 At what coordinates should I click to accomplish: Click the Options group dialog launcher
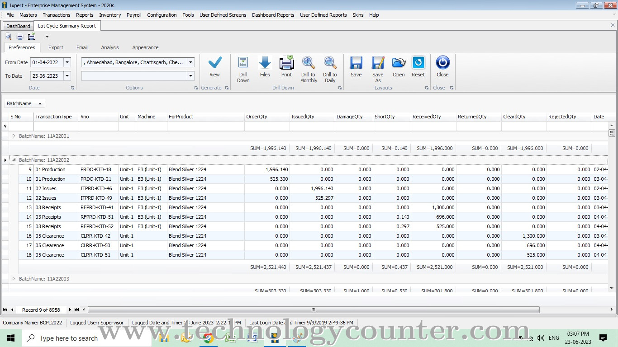tap(196, 88)
